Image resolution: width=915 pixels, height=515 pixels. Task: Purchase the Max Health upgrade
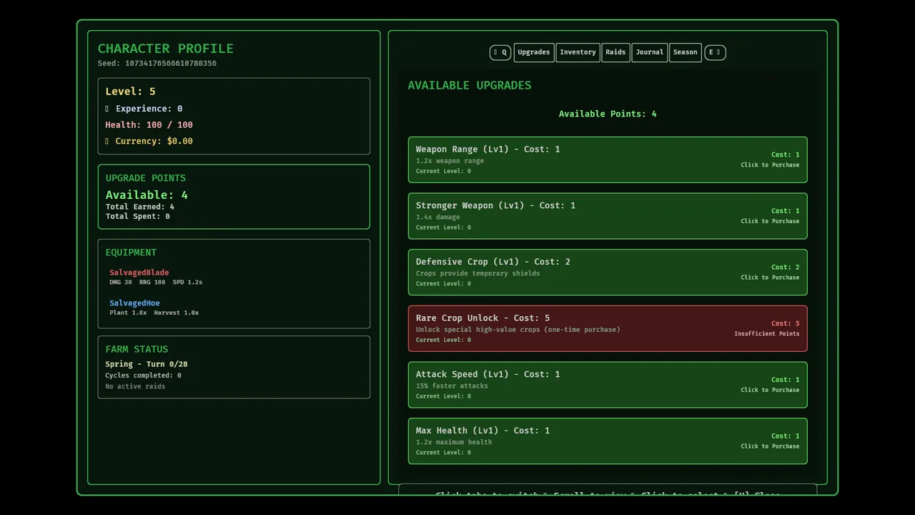608,441
